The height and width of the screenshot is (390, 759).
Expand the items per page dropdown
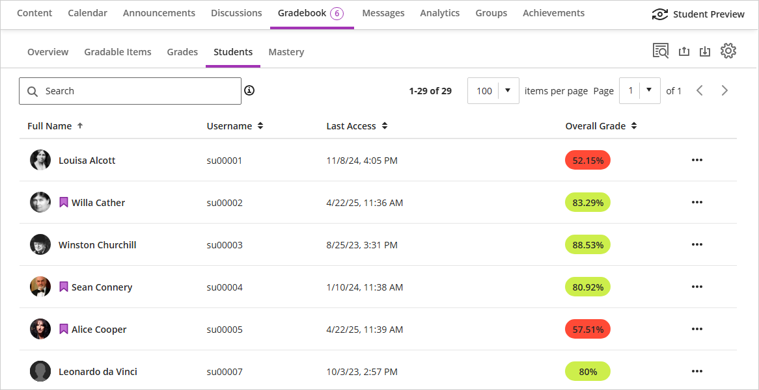click(x=508, y=91)
